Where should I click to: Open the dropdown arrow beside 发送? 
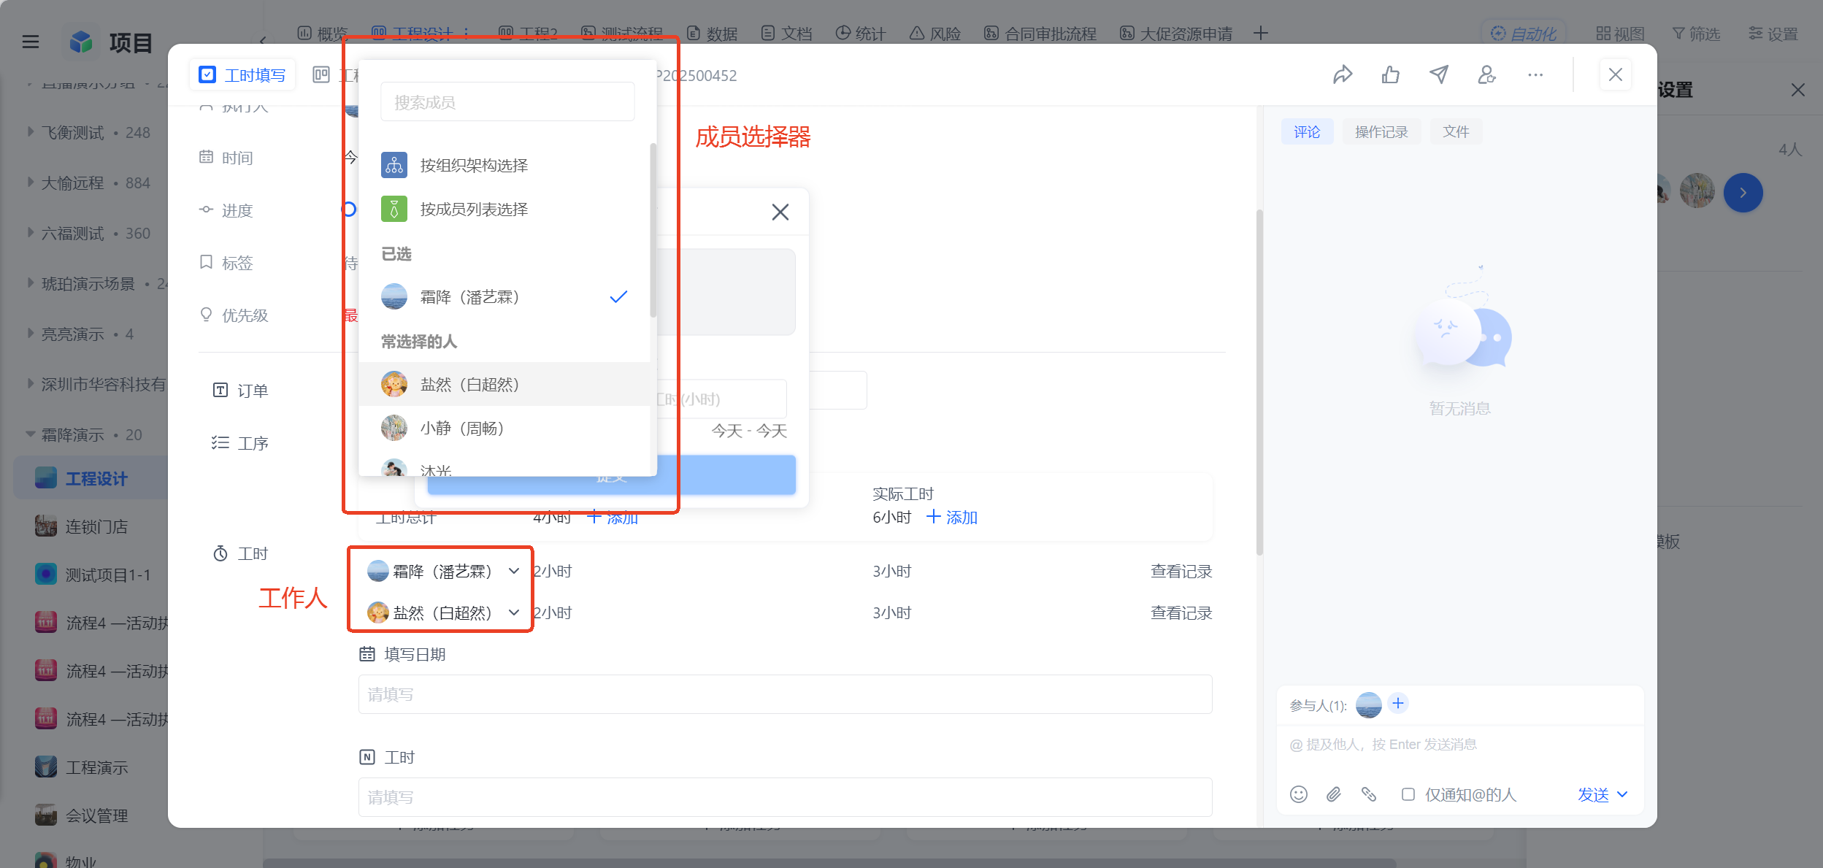[x=1622, y=794]
